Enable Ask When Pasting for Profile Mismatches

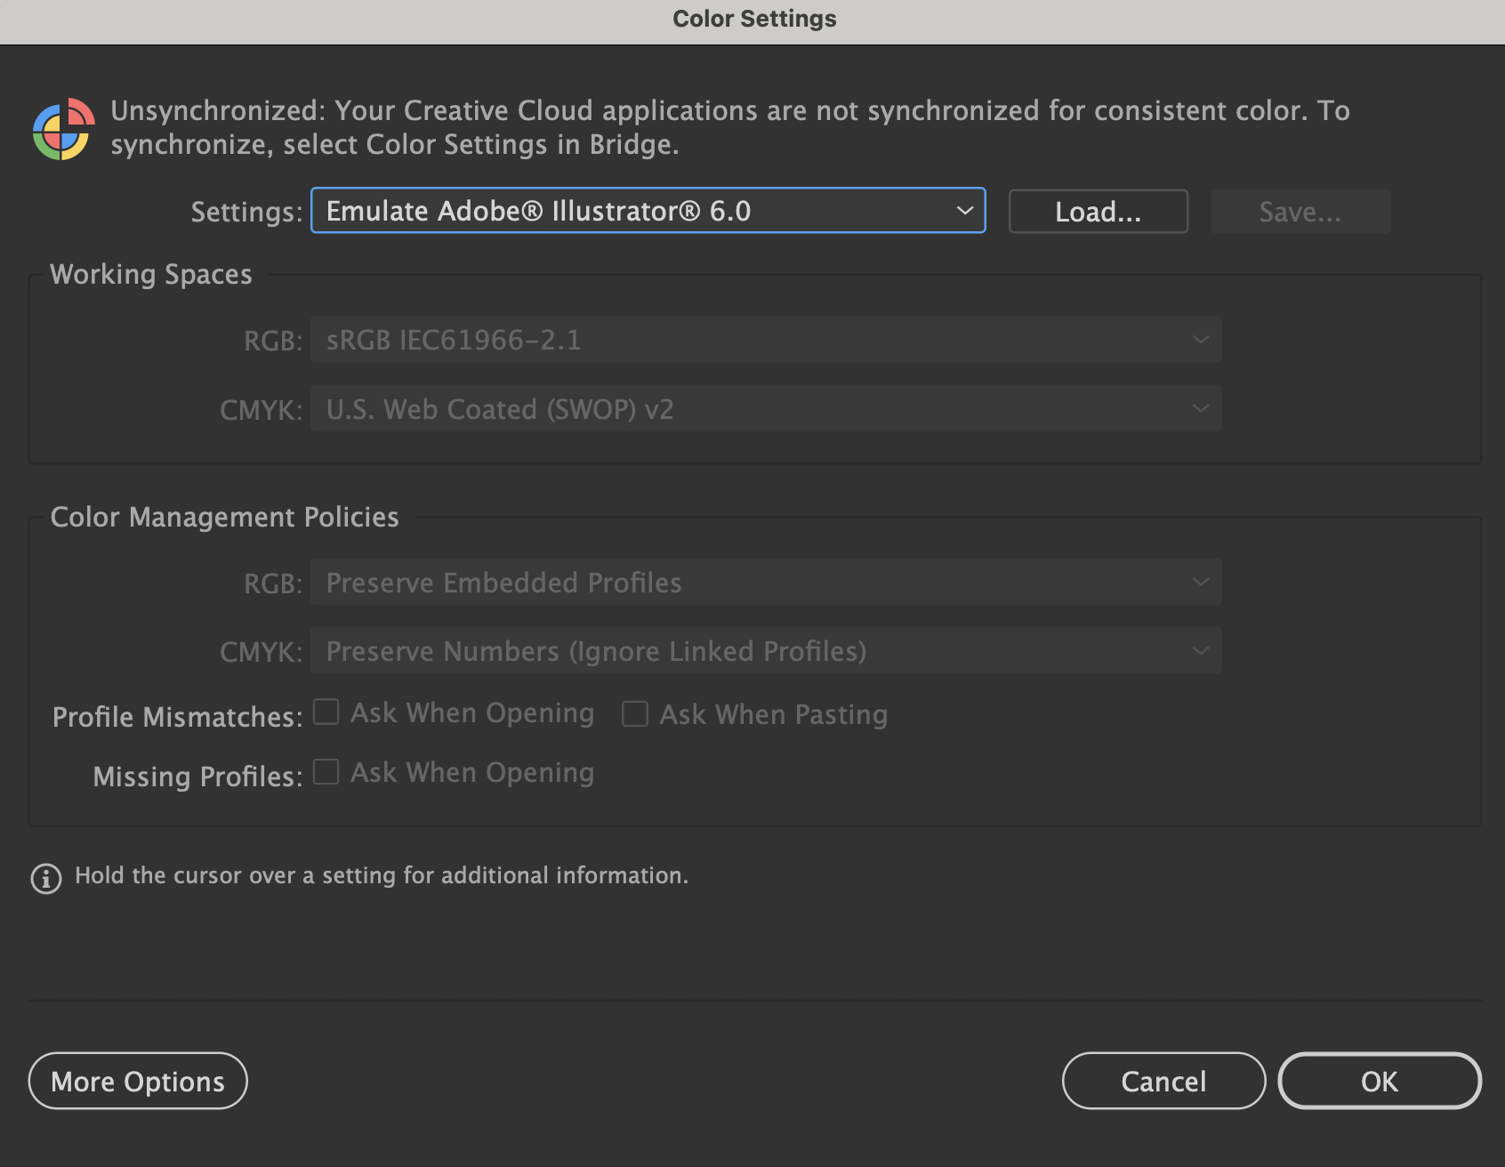[635, 713]
